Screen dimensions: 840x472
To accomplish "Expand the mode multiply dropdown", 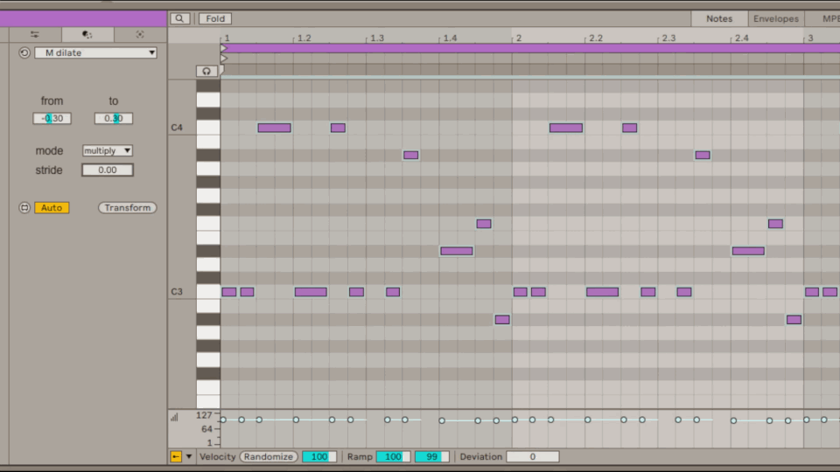I will tap(107, 151).
